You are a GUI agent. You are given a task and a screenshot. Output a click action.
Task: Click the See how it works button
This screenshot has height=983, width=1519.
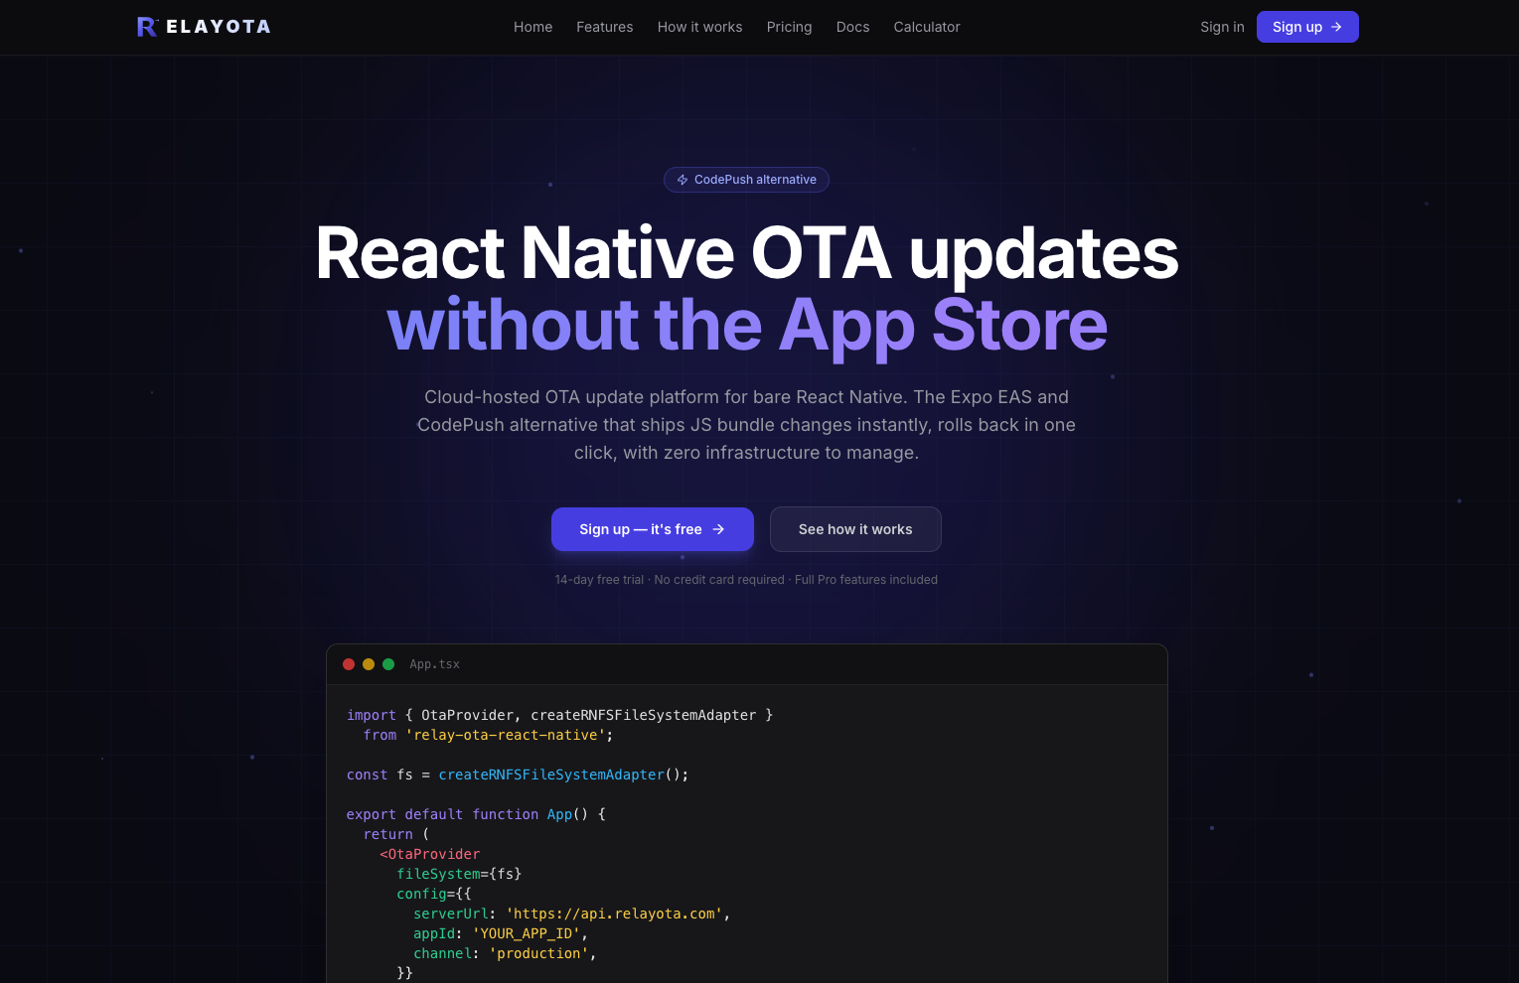[855, 529]
